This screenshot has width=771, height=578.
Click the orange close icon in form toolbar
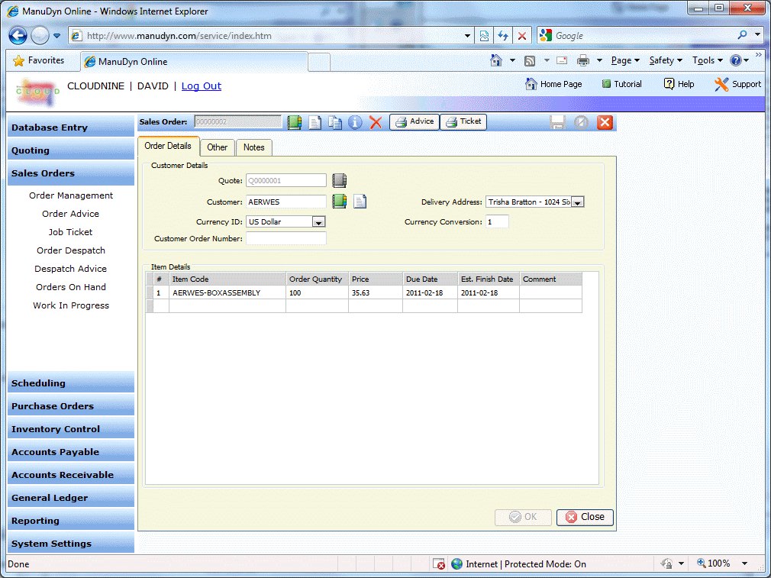coord(605,122)
